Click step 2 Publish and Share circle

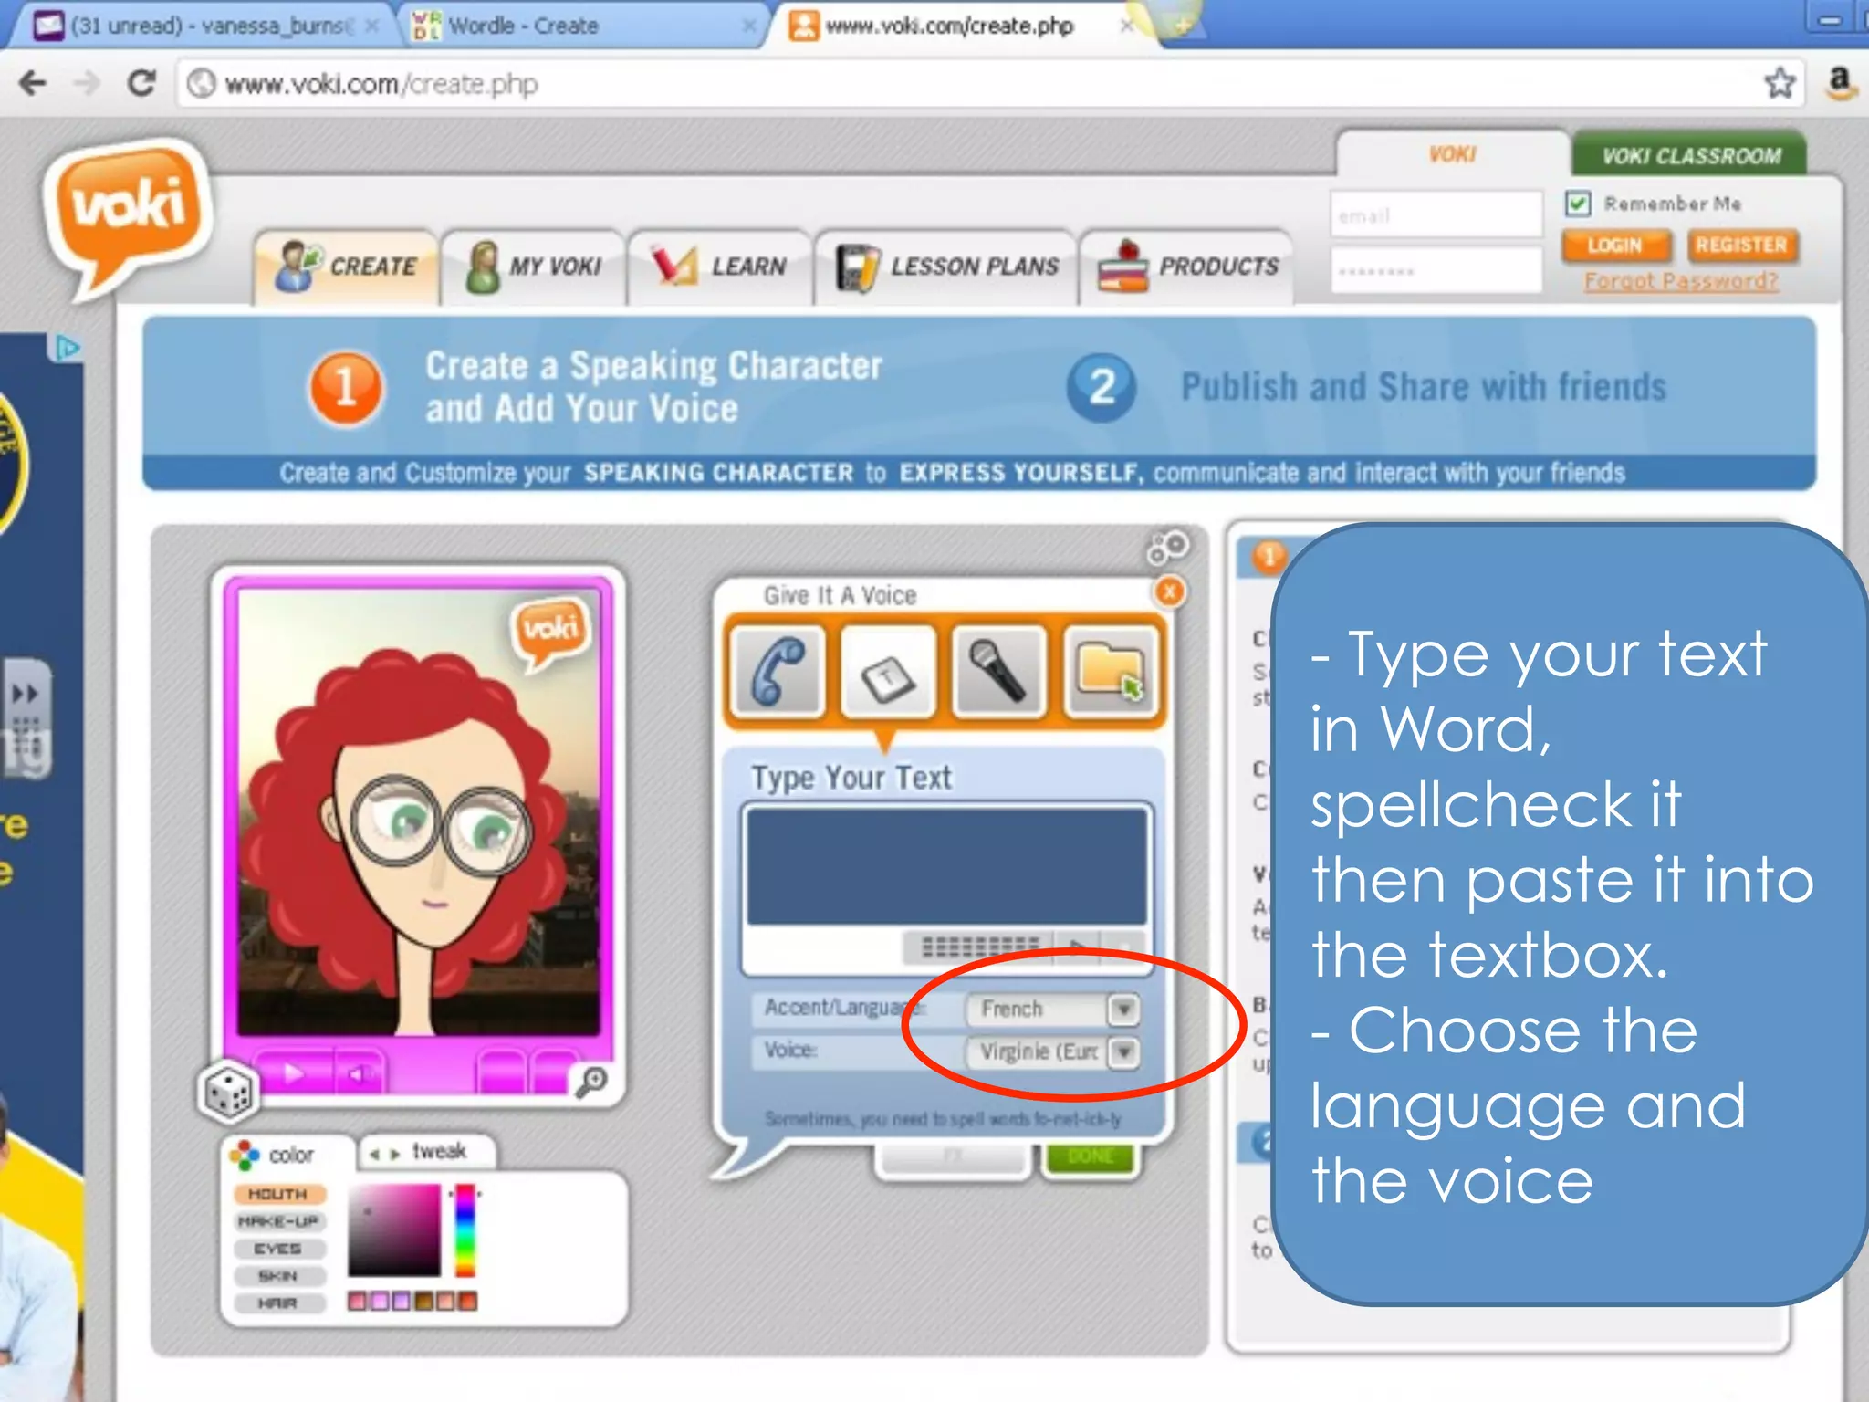(x=1102, y=388)
